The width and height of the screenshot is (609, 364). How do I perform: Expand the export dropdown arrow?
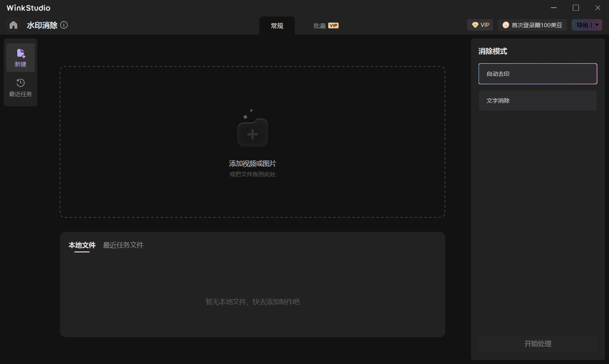point(597,25)
